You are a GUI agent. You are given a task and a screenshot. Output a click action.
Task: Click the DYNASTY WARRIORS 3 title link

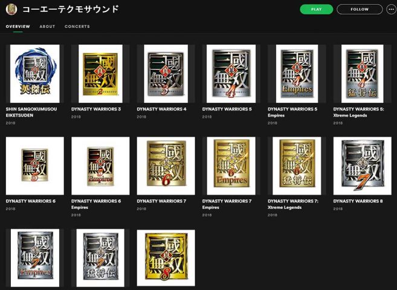96,109
